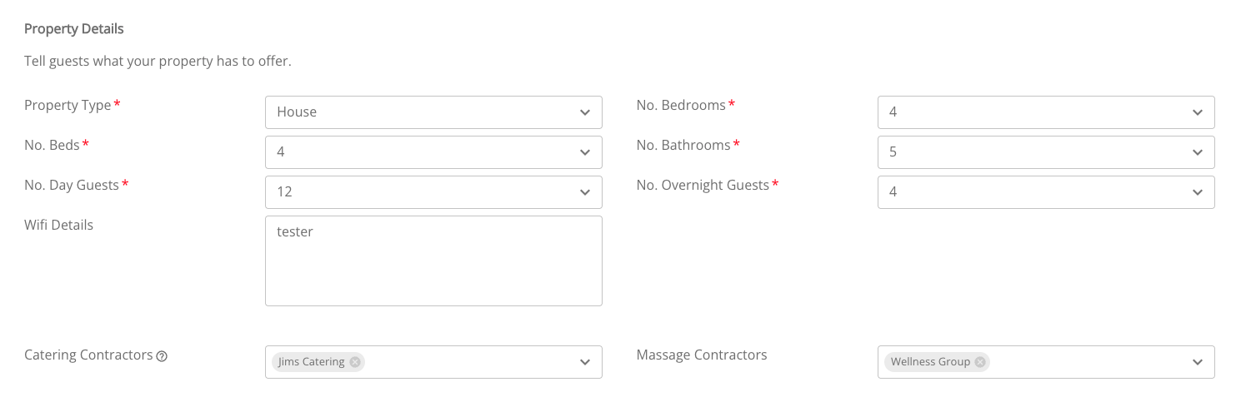Open the No. Day Guests dropdown
Viewport: 1236px width, 397px height.
[433, 192]
